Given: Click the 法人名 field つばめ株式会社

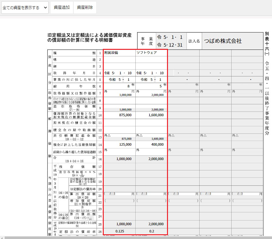Looking at the screenshot, I should 233,41.
